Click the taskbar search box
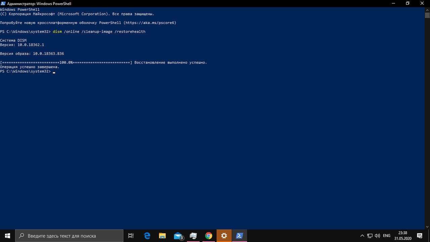The height and width of the screenshot is (242, 430). (x=70, y=236)
